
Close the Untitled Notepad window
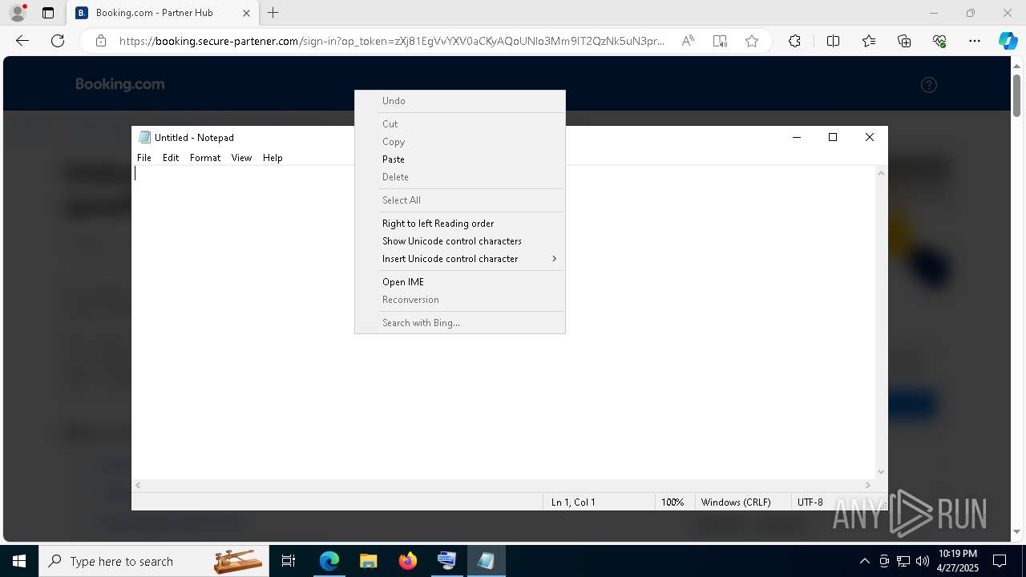click(870, 137)
